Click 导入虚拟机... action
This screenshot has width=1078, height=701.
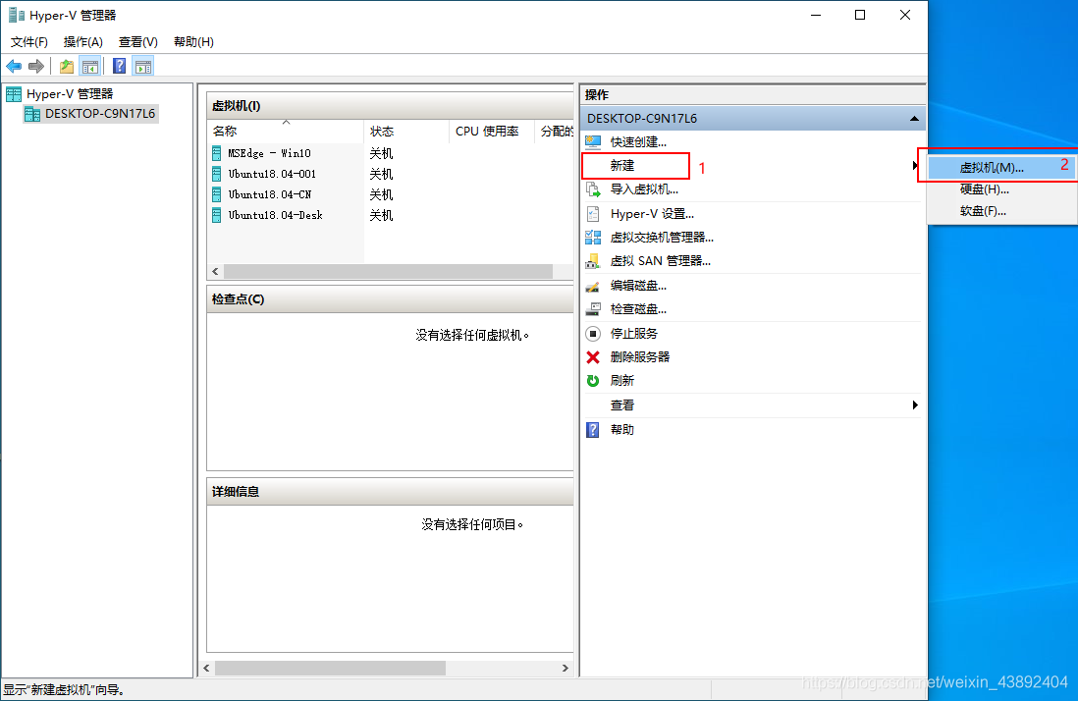click(644, 189)
